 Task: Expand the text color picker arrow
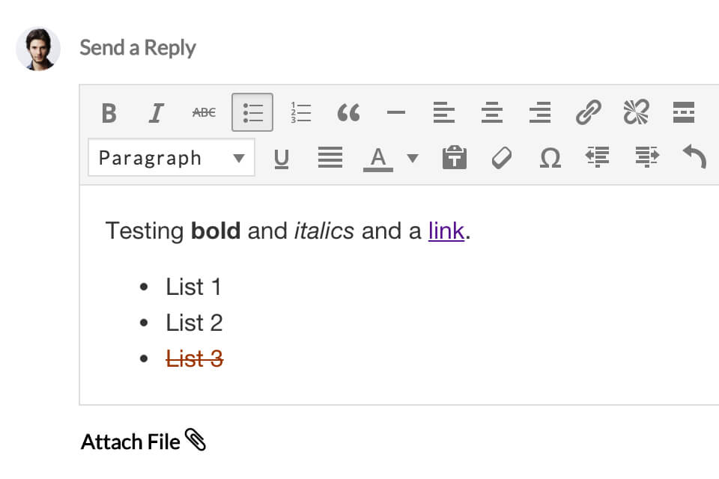412,158
